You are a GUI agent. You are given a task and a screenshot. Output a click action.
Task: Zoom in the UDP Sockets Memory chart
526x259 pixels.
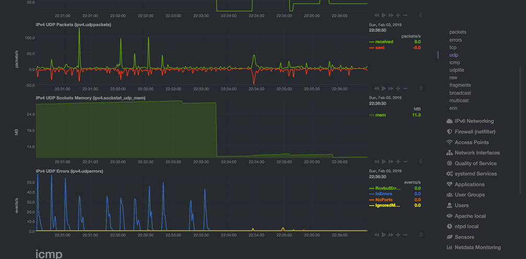pyautogui.click(x=398, y=162)
